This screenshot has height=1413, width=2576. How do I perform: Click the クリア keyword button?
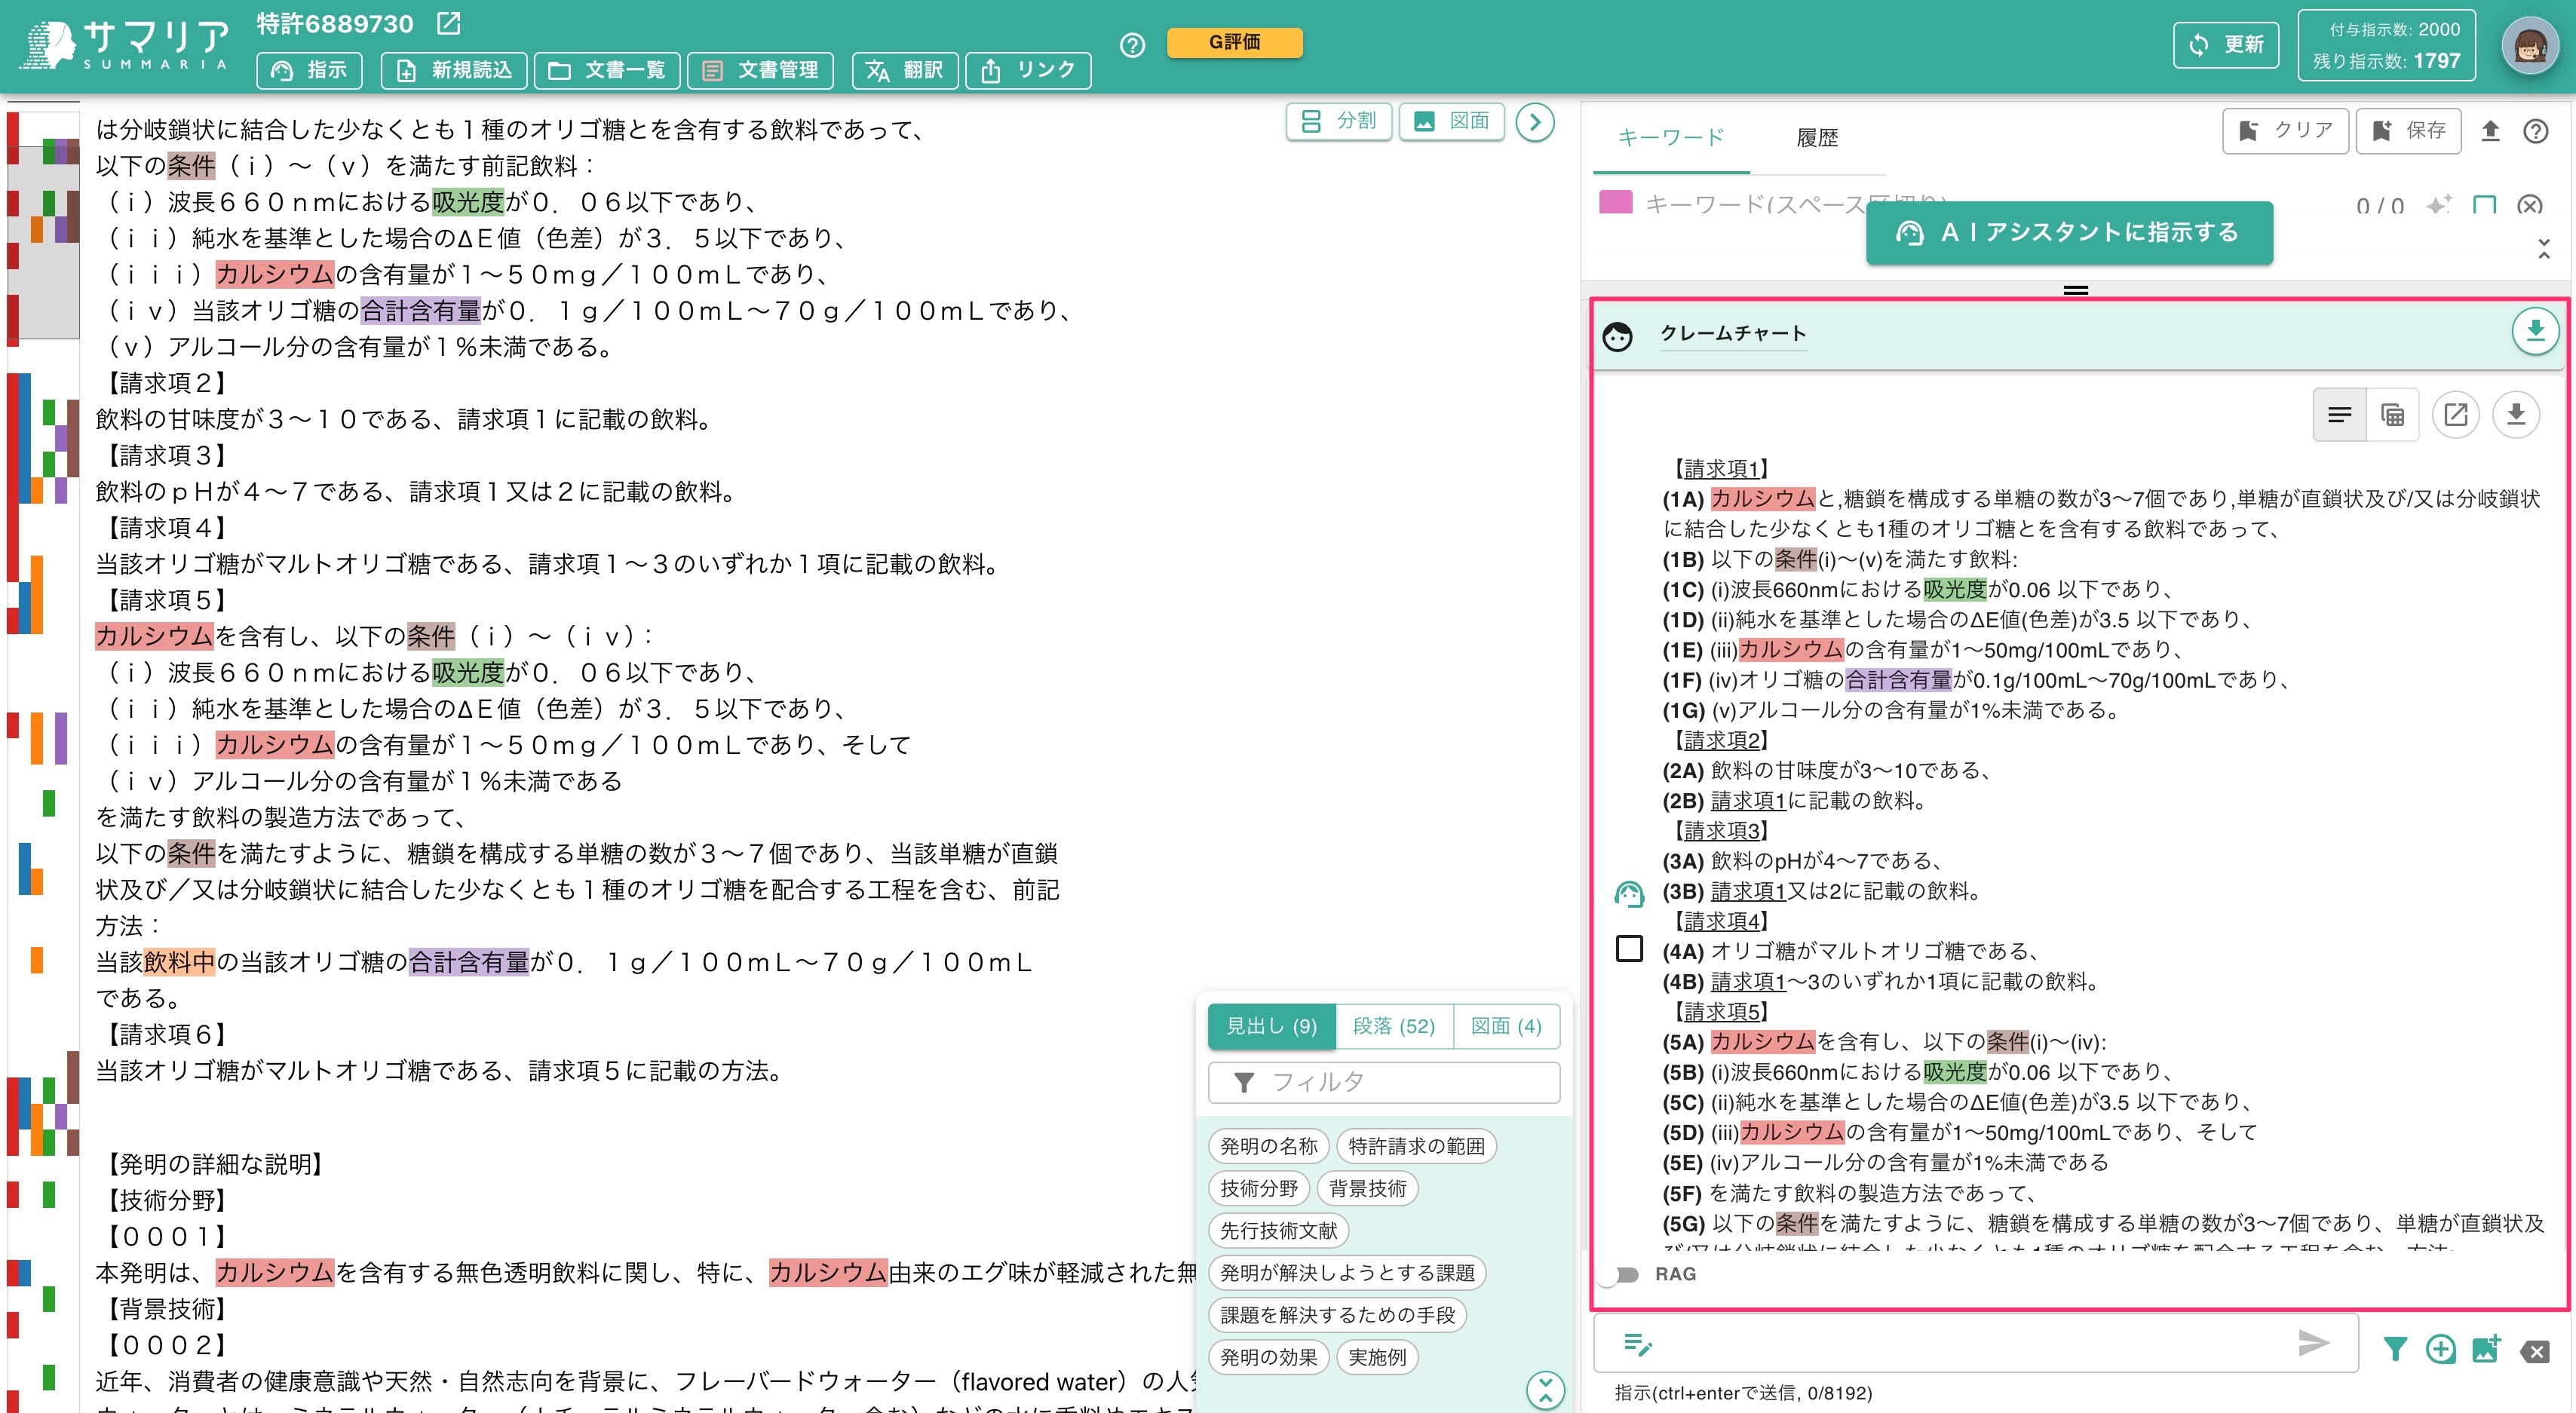coord(2285,131)
